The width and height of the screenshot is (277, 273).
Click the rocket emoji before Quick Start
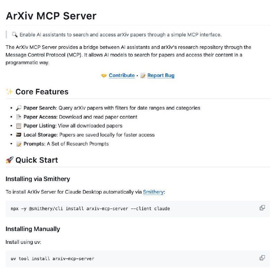coord(9,160)
